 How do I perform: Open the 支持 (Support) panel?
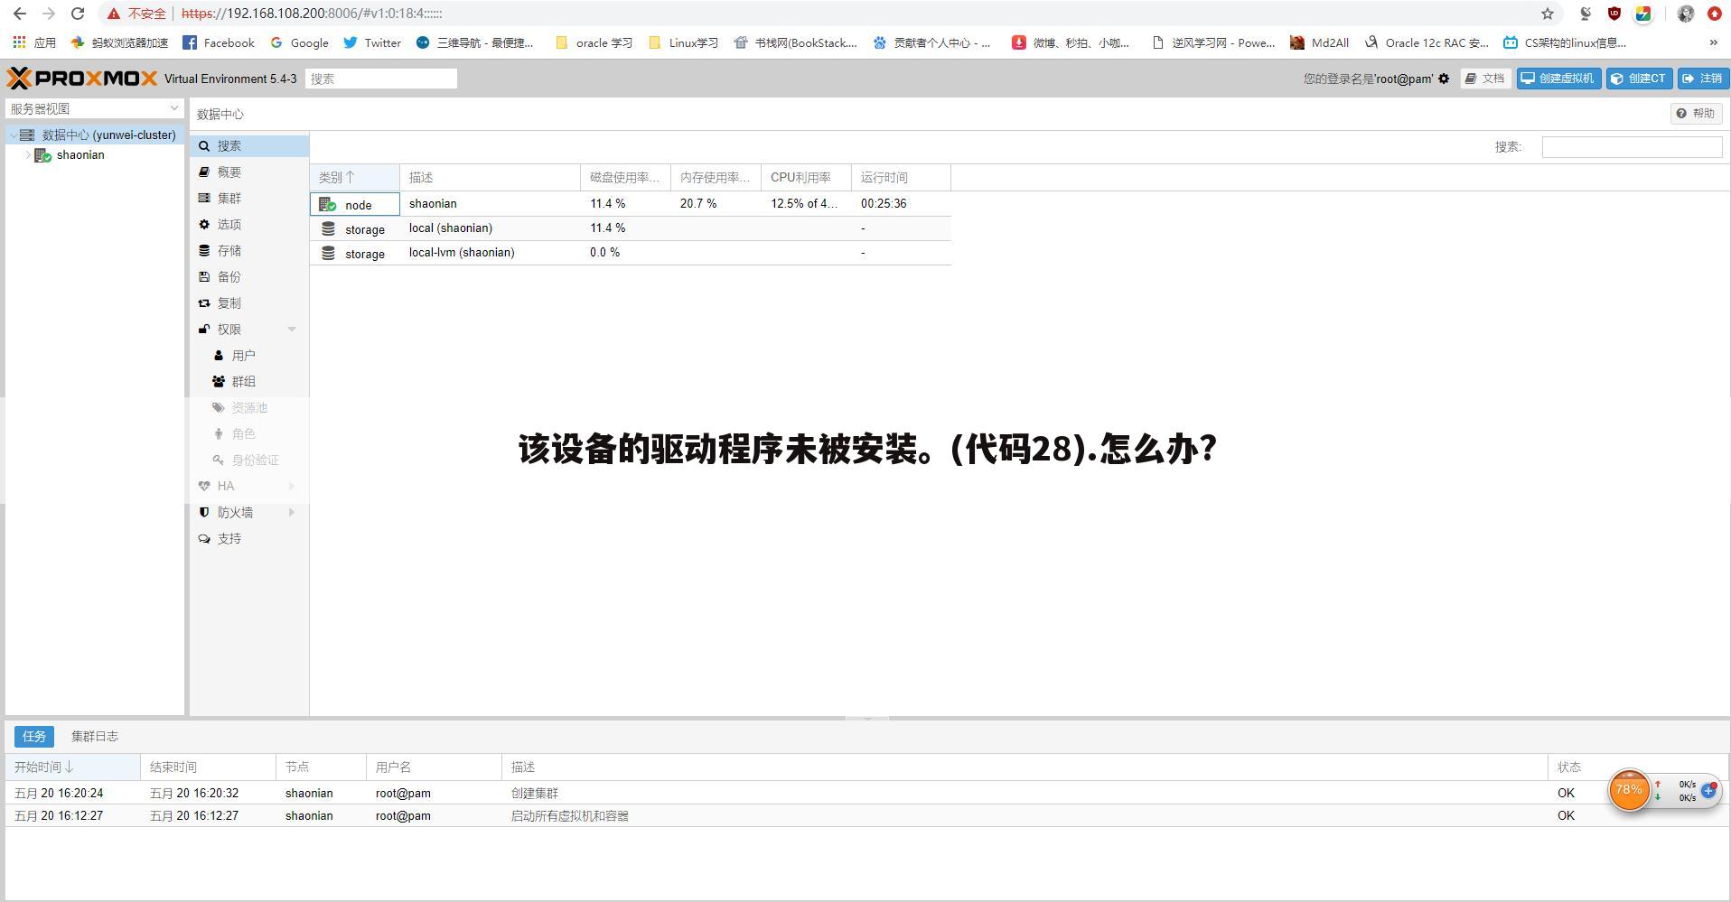[229, 537]
